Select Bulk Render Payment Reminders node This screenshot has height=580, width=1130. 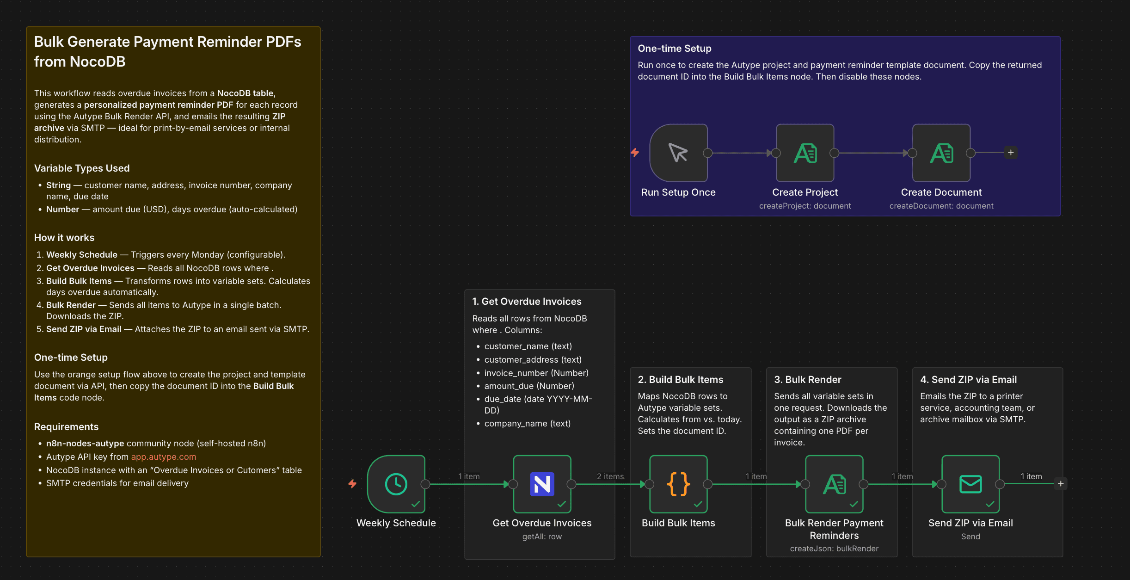click(x=834, y=484)
